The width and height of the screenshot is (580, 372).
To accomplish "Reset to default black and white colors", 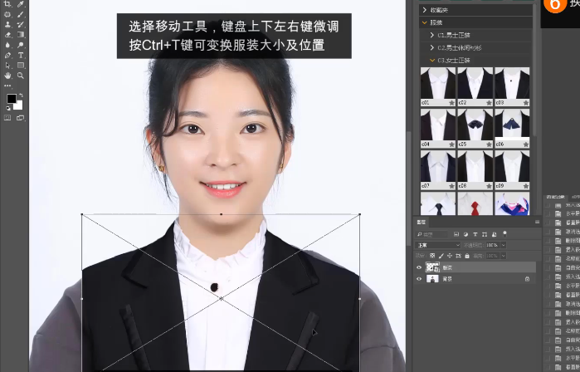I will click(7, 108).
